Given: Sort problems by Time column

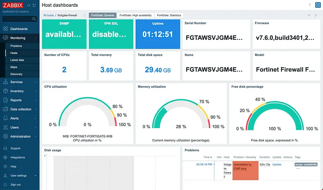Looking at the screenshot, I should [208, 157].
